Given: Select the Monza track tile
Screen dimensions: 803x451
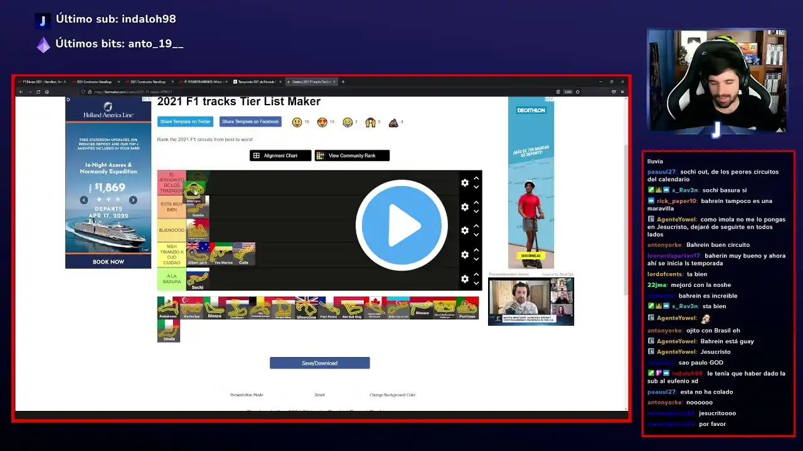Looking at the screenshot, I should pos(215,308).
